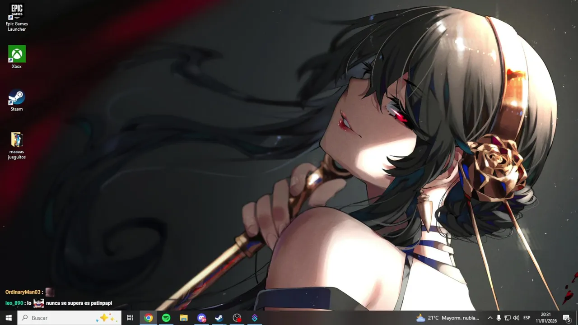Viewport: 578px width, 325px height.
Task: Open the weather widget showing 21°C
Action: click(447, 318)
